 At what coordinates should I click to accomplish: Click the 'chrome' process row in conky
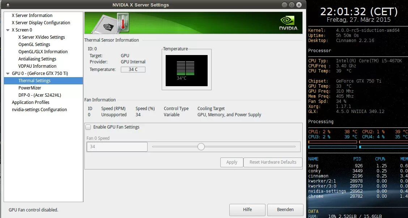358,196
